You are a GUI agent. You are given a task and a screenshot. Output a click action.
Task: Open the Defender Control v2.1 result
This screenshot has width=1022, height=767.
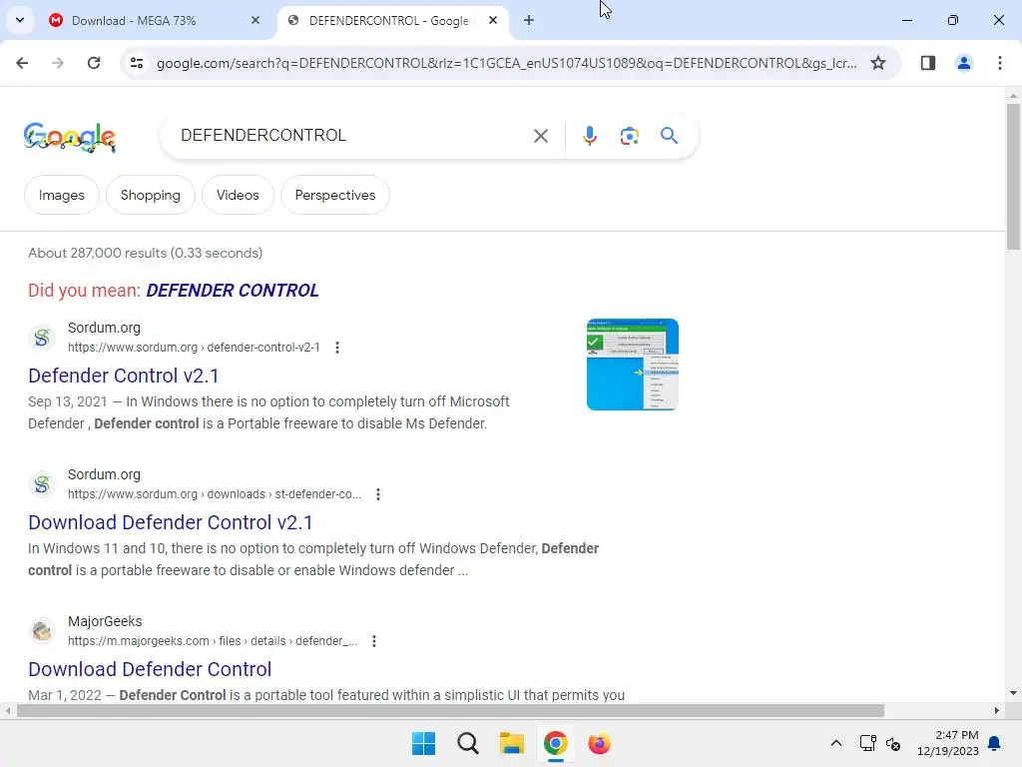(x=124, y=376)
